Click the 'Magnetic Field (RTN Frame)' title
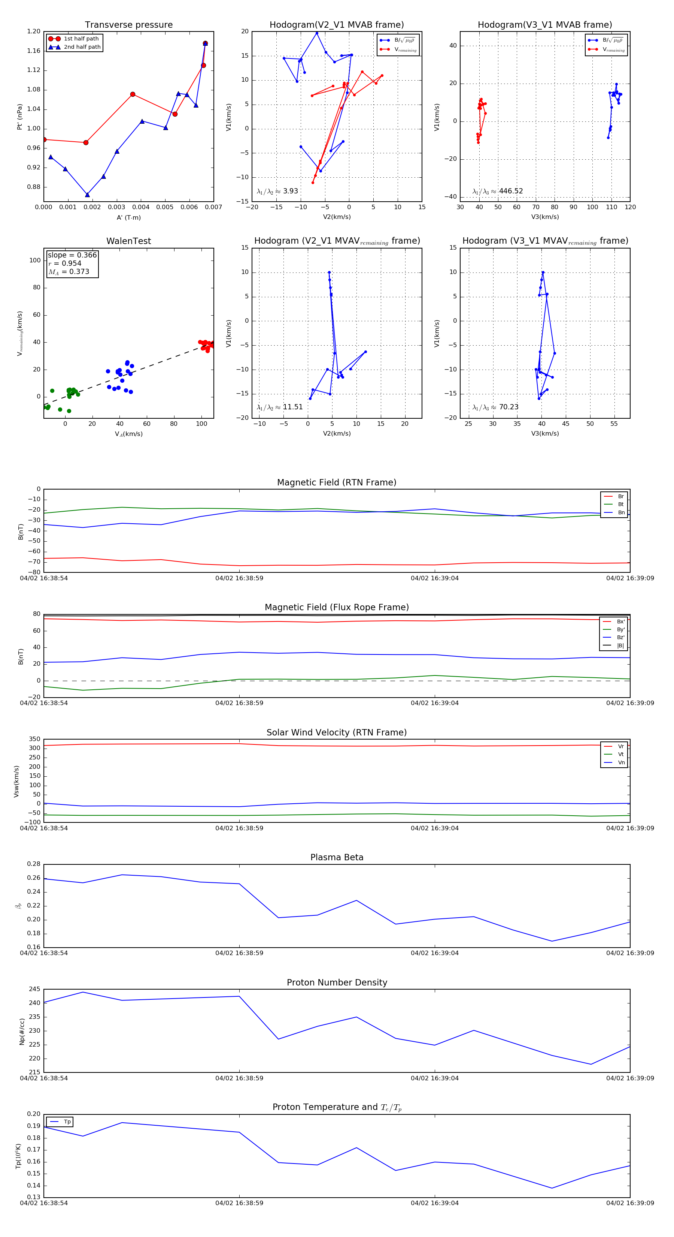The image size is (674, 1237). (337, 482)
